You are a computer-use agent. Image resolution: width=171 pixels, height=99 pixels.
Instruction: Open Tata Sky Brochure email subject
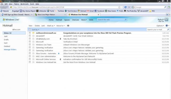(x=70, y=39)
